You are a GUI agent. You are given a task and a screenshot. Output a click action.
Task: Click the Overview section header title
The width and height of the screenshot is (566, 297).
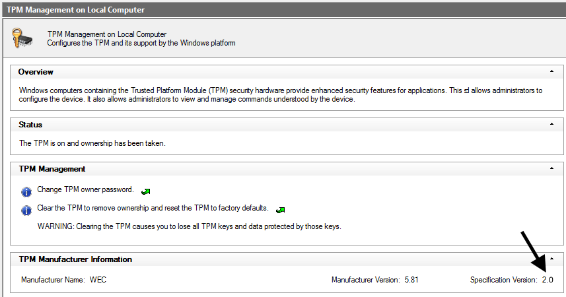pos(36,72)
